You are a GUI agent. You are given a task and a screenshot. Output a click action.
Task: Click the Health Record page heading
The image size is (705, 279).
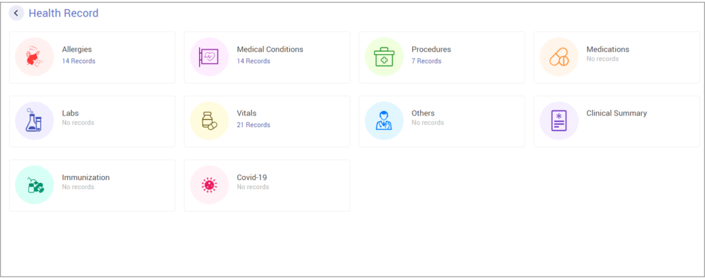63,13
